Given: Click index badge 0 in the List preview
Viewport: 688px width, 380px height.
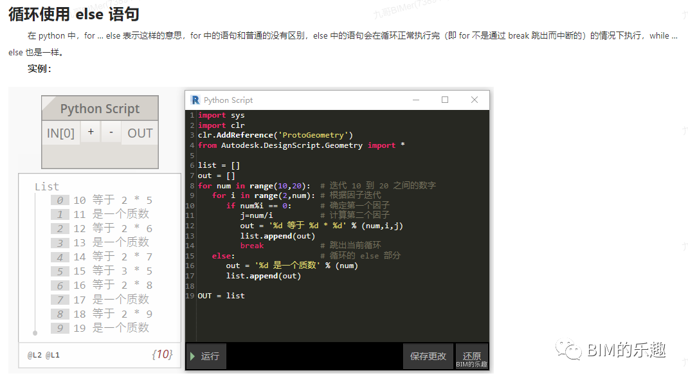Looking at the screenshot, I should coord(59,200).
